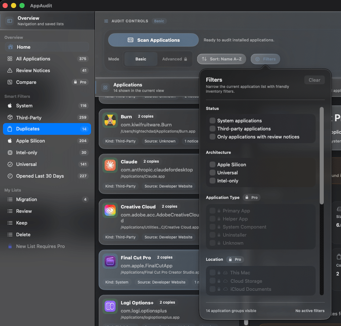
Task: Click the Creative Cloud 2 copies badge
Action: click(170, 207)
